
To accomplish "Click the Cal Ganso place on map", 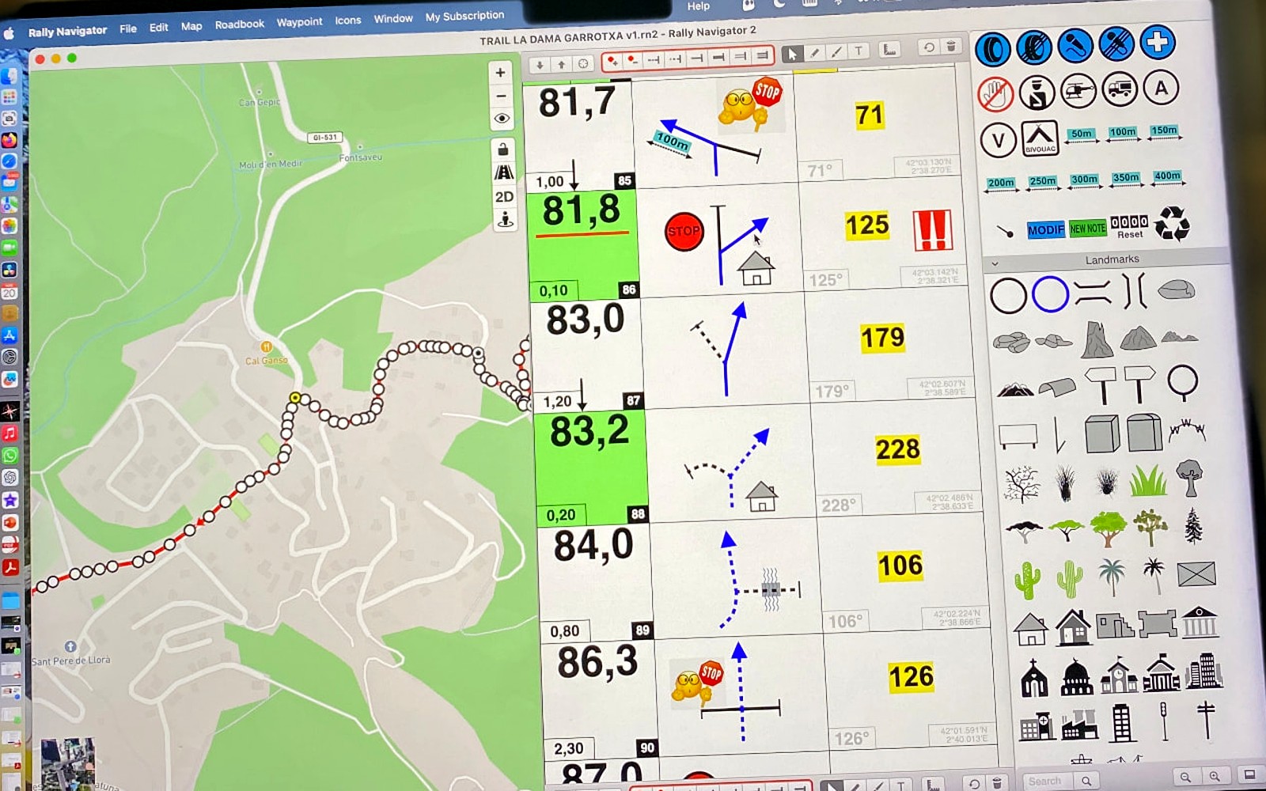I will click(x=266, y=354).
